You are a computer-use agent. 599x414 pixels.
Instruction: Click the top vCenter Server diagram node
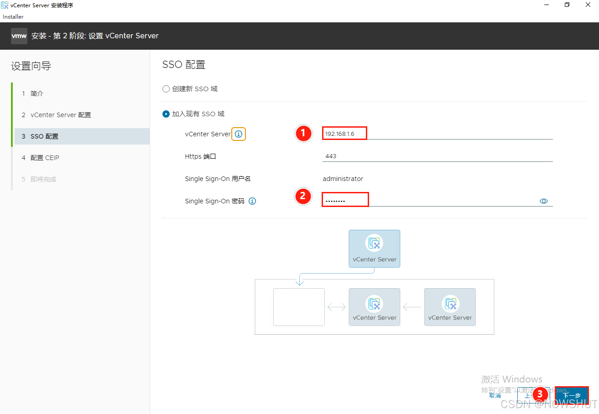(375, 248)
